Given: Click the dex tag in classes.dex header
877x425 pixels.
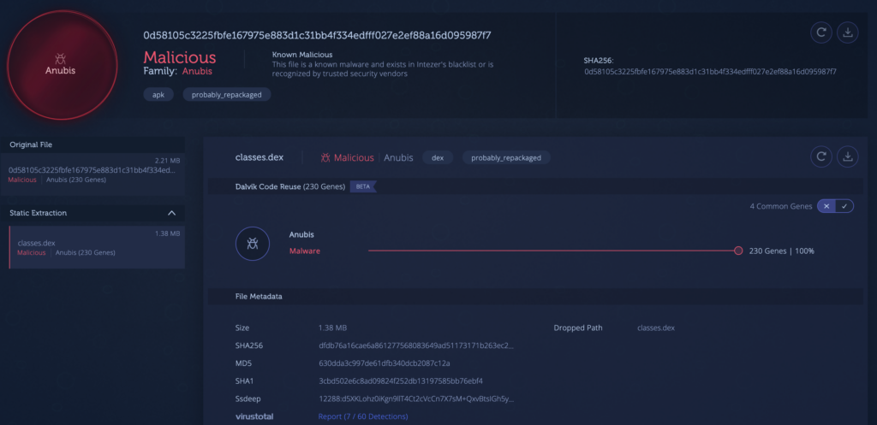Looking at the screenshot, I should [438, 157].
